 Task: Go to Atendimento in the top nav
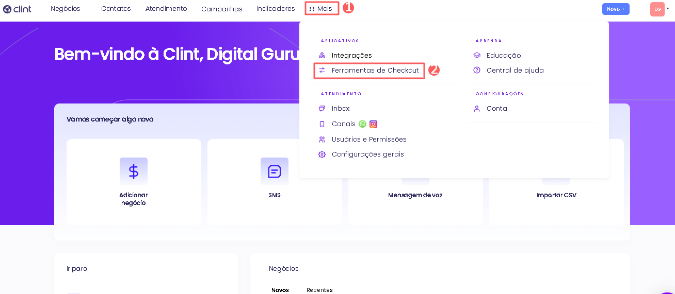[166, 9]
